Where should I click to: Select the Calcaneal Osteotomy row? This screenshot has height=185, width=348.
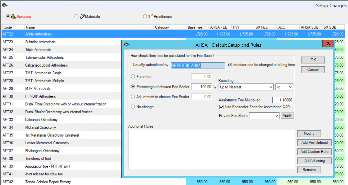[62, 119]
